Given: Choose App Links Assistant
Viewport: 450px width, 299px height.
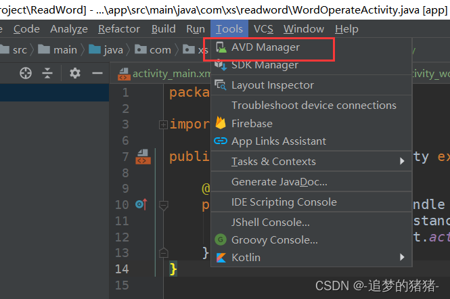Looking at the screenshot, I should (311, 141).
